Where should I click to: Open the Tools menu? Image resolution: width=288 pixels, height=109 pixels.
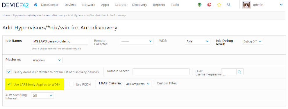click(x=175, y=5)
